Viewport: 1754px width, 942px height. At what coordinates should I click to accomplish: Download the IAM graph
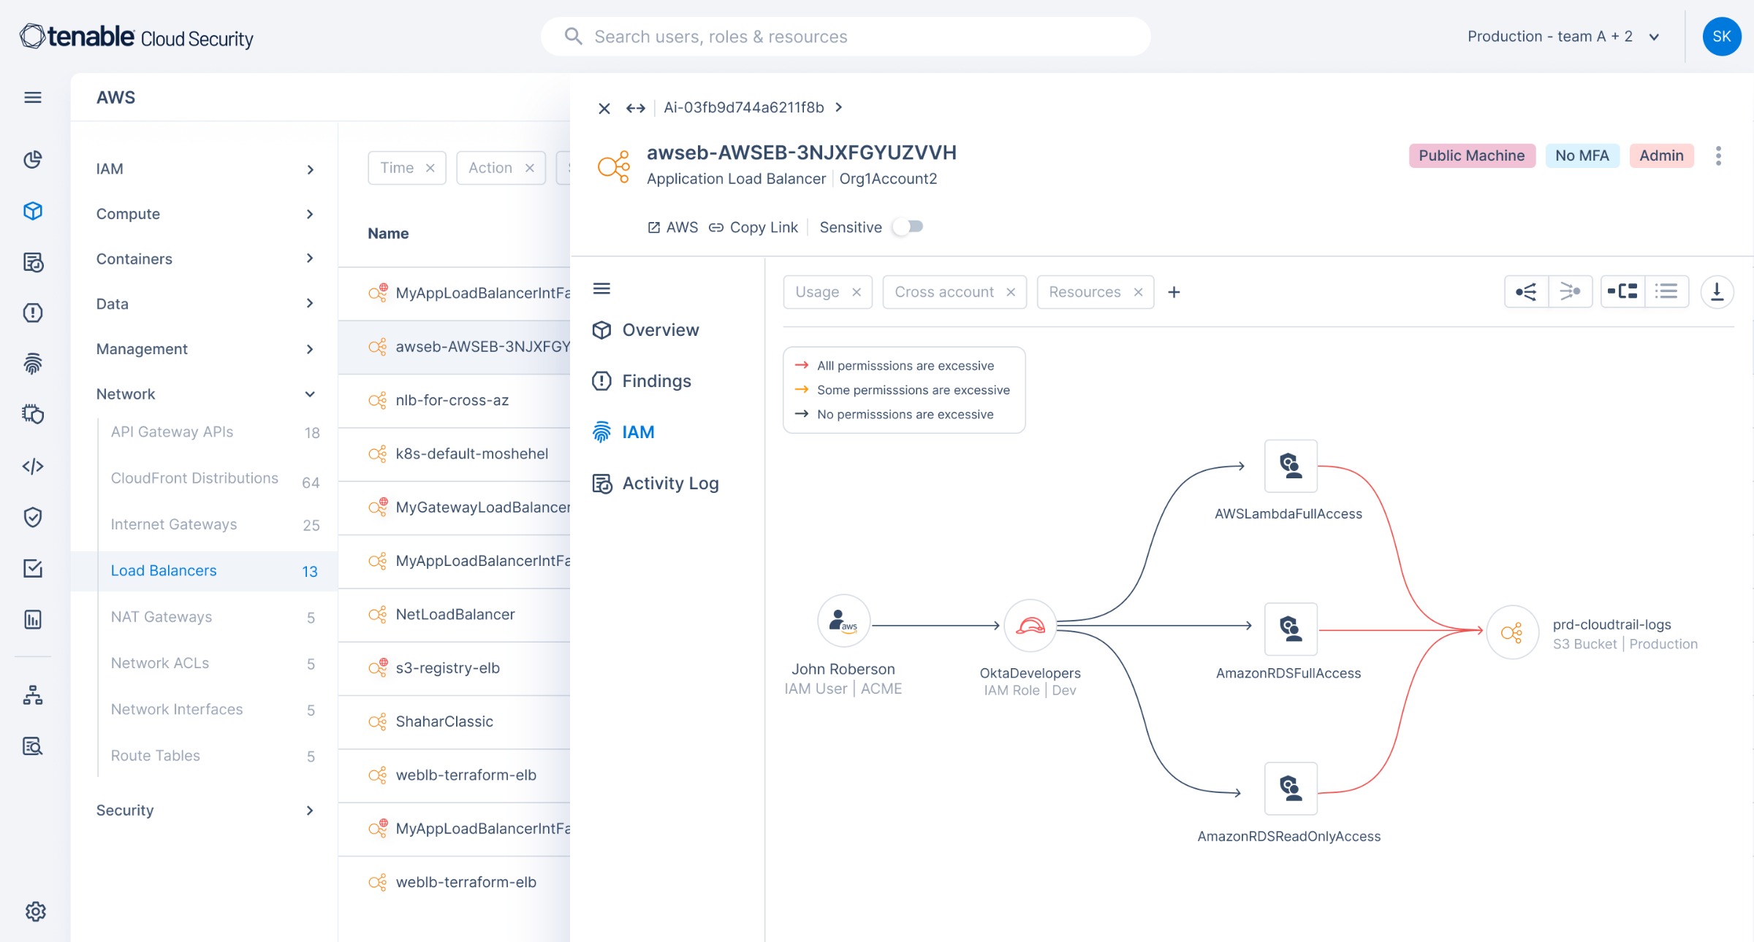[1717, 292]
